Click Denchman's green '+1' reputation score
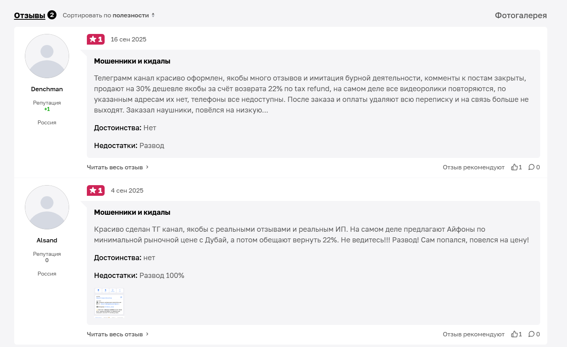This screenshot has width=567, height=347. click(47, 109)
